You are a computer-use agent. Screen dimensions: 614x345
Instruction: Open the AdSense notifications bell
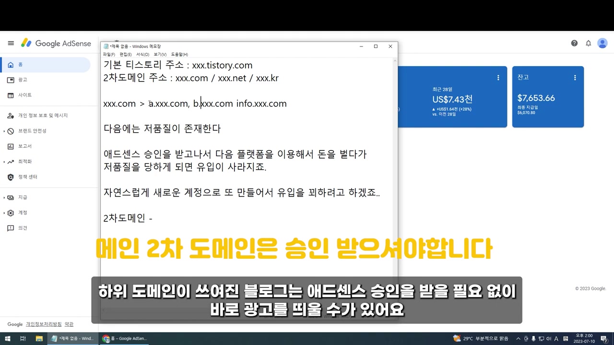tap(588, 43)
